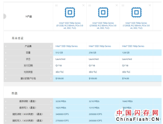163x124 pixels.
Task: Remove the 128GB product from the comparison
Action: click(x=150, y=5)
